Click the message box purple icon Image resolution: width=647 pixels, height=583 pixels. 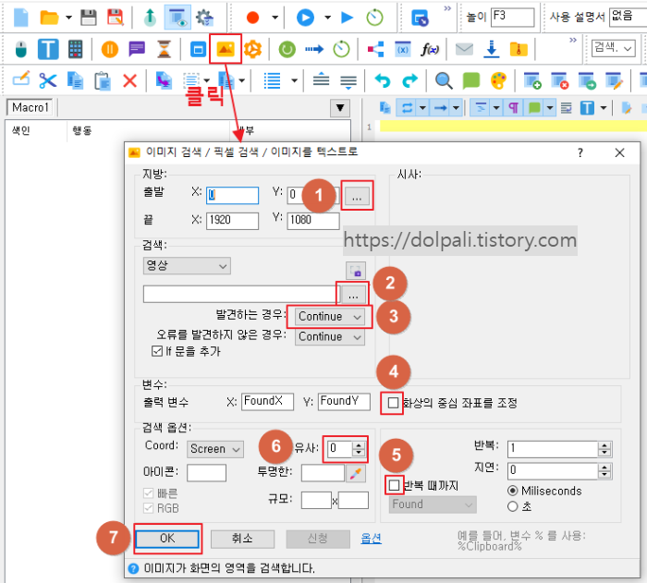pos(137,49)
